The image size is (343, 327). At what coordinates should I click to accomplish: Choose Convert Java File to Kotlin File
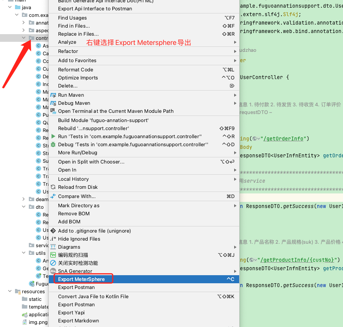click(x=144, y=296)
